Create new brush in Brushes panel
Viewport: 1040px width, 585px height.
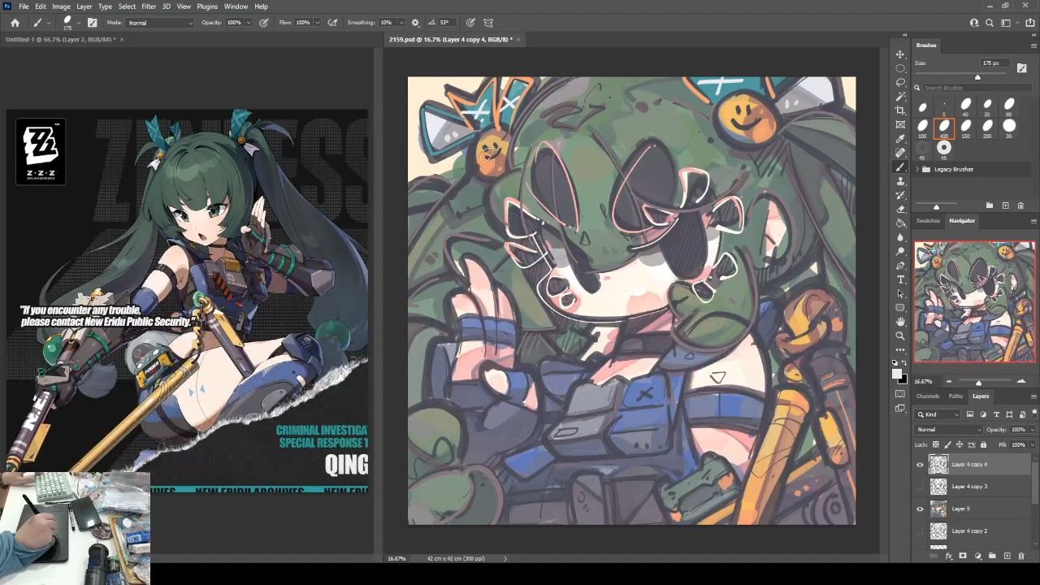(1006, 206)
